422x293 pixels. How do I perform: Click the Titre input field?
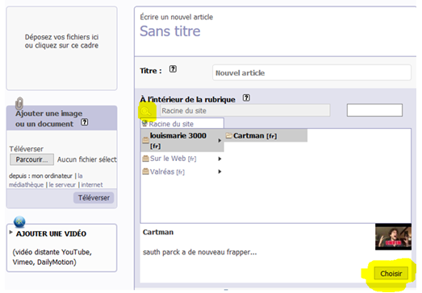click(x=311, y=72)
